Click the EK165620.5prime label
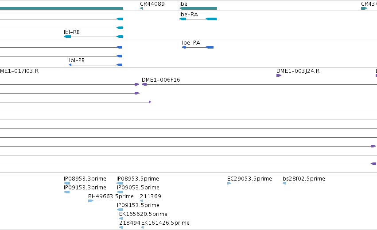The image size is (377, 230). tap(143, 214)
